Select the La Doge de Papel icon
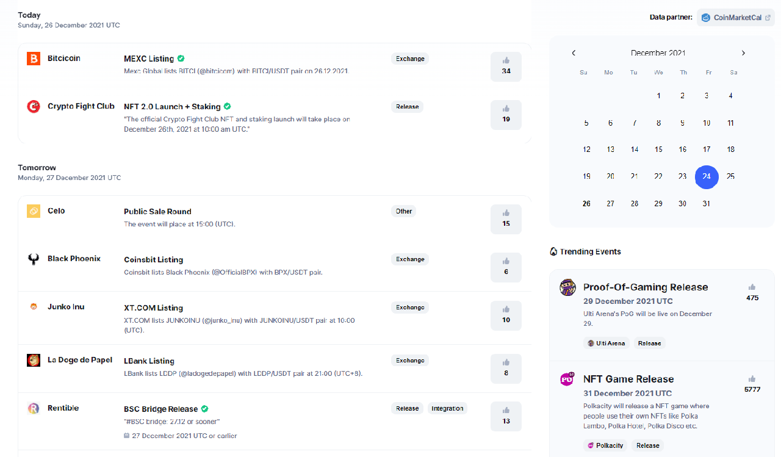 33,360
